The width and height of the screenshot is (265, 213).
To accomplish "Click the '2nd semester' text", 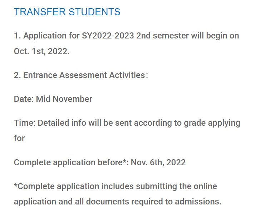I will click(x=162, y=36).
